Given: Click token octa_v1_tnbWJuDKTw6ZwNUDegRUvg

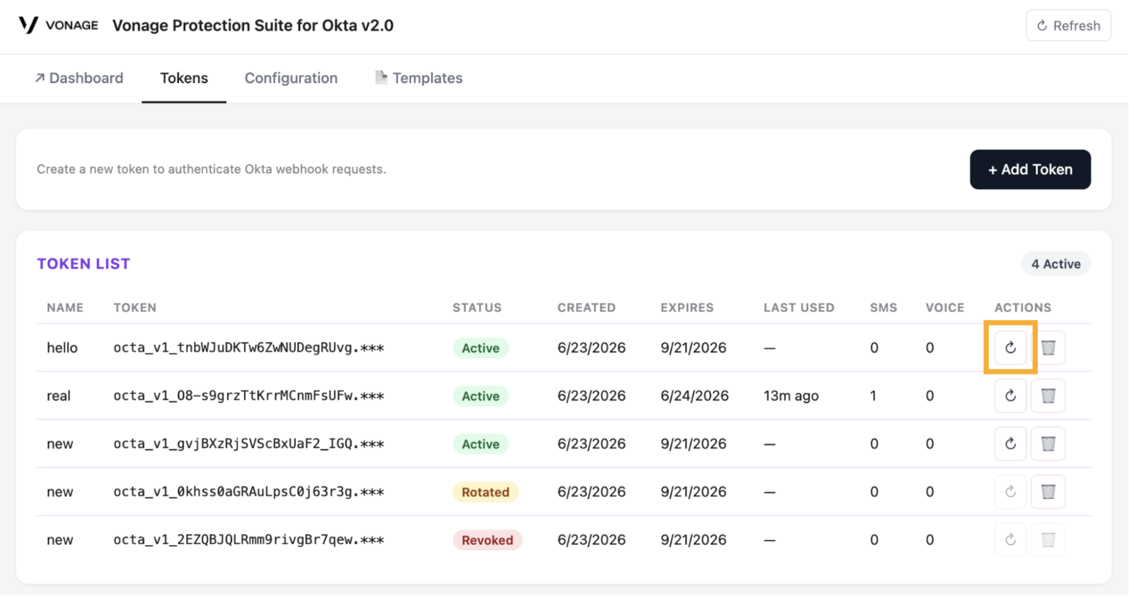Looking at the screenshot, I should point(248,348).
